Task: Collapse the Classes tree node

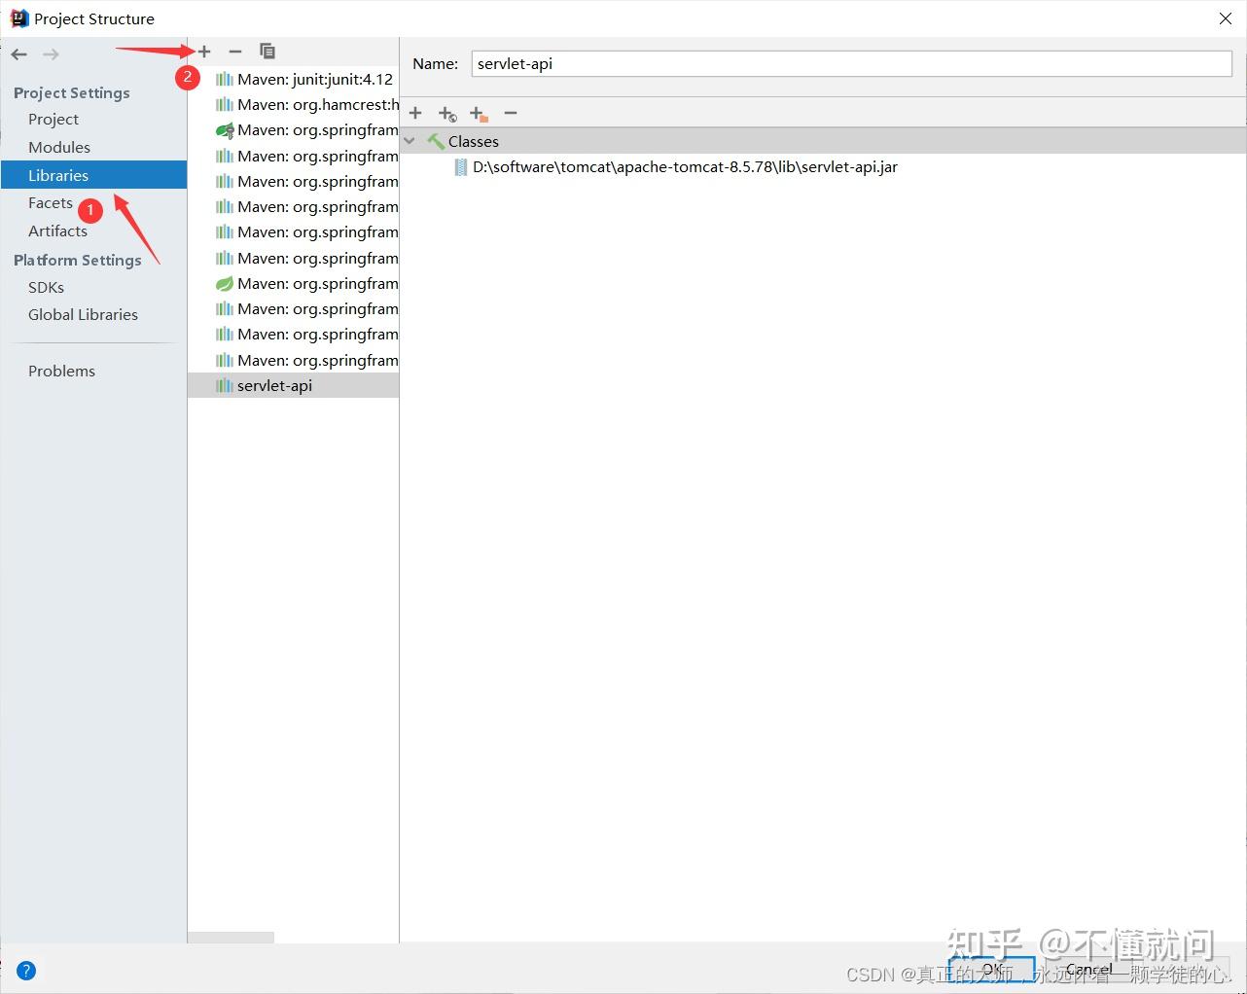Action: 410,140
